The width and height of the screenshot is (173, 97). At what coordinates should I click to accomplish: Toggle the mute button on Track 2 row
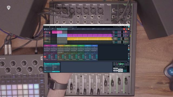click(x=126, y=35)
